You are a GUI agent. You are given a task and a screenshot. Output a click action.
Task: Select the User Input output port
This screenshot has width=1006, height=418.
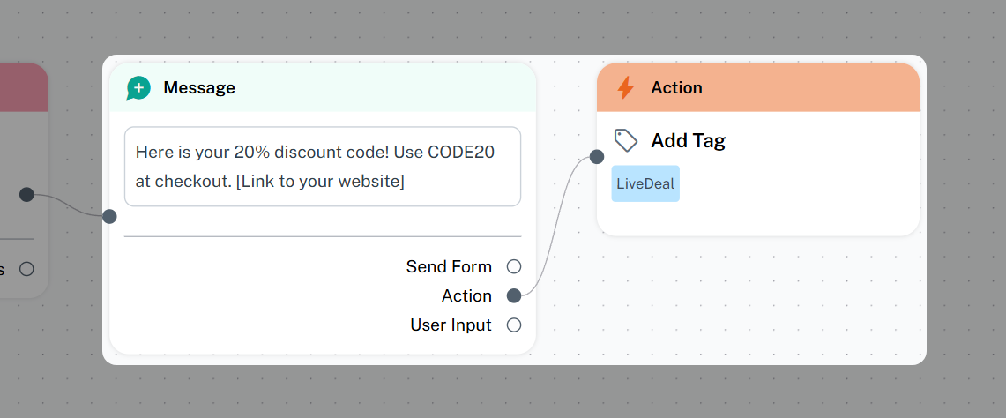click(514, 325)
